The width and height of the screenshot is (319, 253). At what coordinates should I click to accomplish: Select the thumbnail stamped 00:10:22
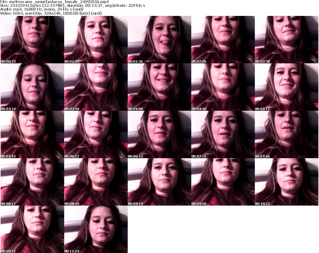(x=287, y=182)
